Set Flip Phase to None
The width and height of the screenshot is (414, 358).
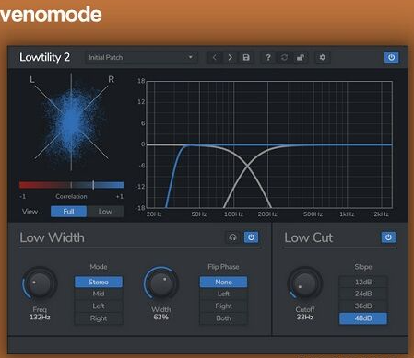tap(223, 282)
